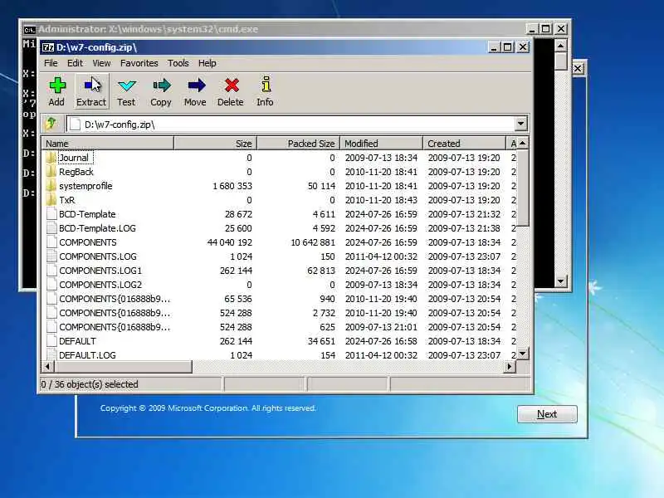Open the File menu
Viewport: 664px width, 498px height.
point(51,63)
